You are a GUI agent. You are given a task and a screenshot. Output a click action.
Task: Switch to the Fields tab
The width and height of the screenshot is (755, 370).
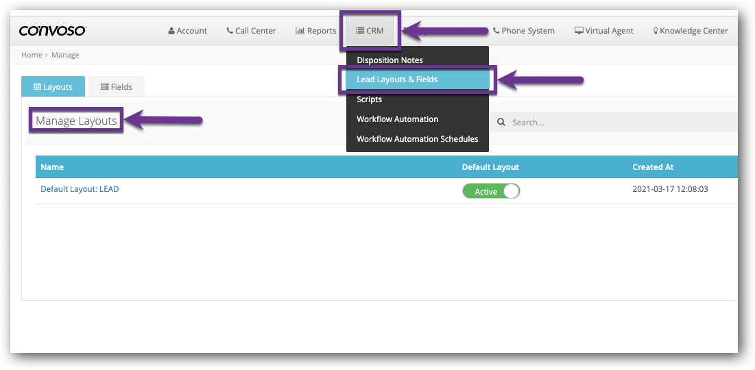pyautogui.click(x=117, y=87)
